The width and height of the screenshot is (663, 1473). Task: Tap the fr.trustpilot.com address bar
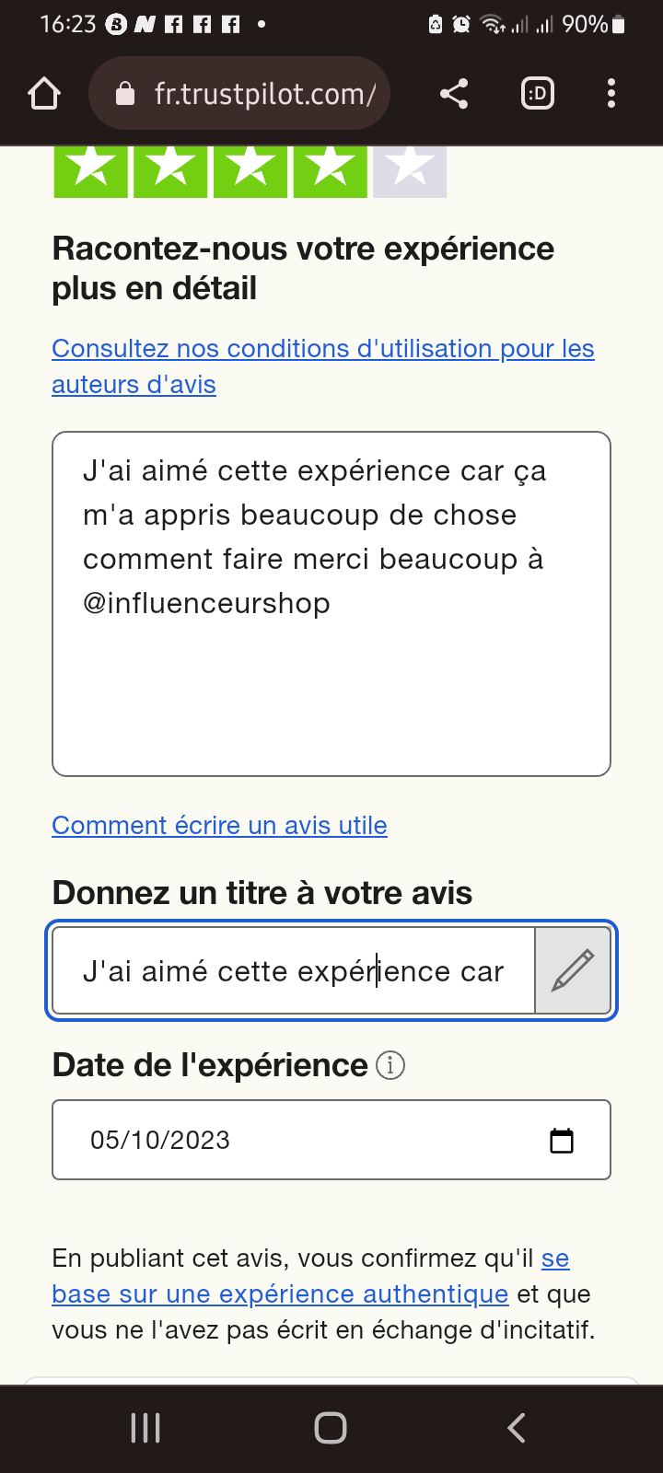(x=264, y=94)
